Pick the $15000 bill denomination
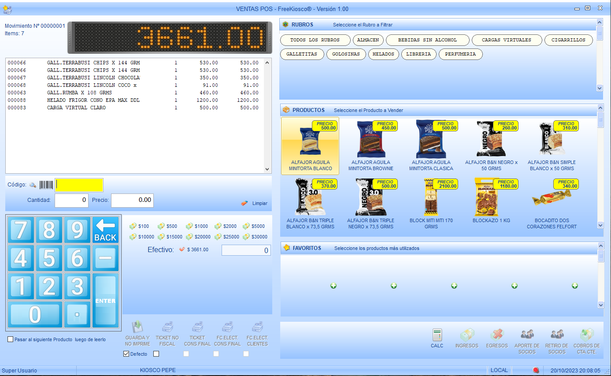 170,237
